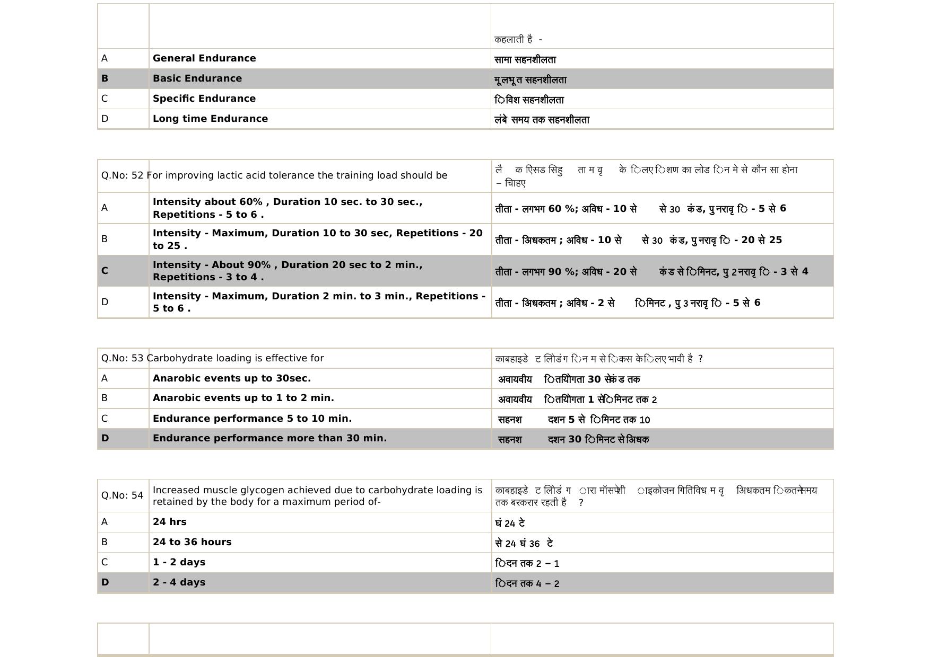Viewport: 931px width, 657px height.
Task: Select highlighted 'Intensity - About 90%' answer
Action: click(x=288, y=271)
